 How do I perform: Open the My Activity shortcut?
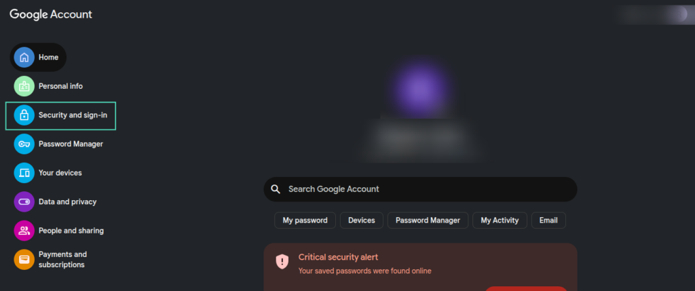coord(500,220)
